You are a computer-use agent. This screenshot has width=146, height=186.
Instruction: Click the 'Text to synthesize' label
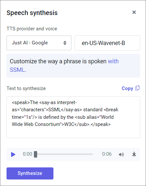(26, 88)
